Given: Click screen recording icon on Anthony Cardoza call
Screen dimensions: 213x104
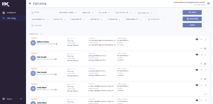Looking at the screenshot, I should (205, 48).
